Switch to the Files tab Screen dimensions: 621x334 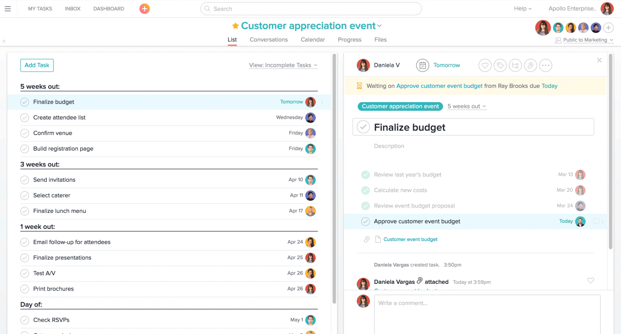(381, 40)
